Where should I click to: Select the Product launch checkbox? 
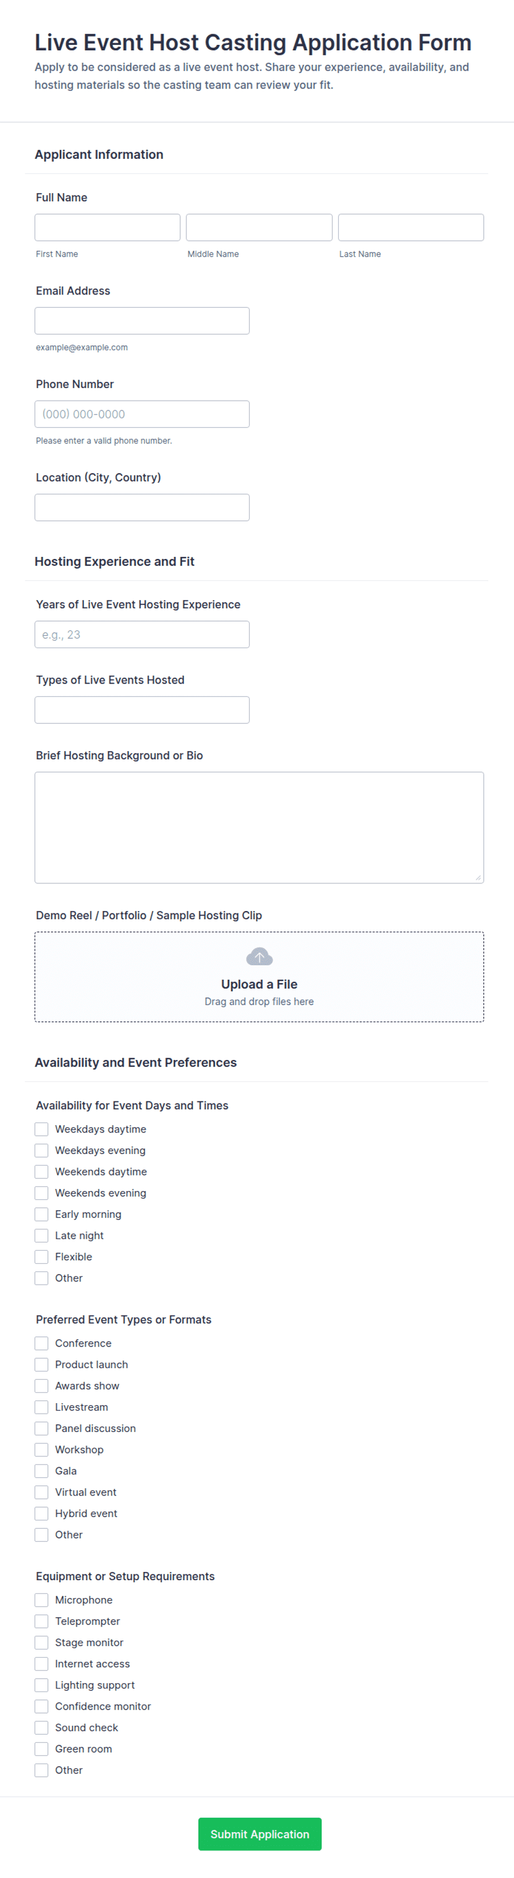click(x=41, y=1364)
